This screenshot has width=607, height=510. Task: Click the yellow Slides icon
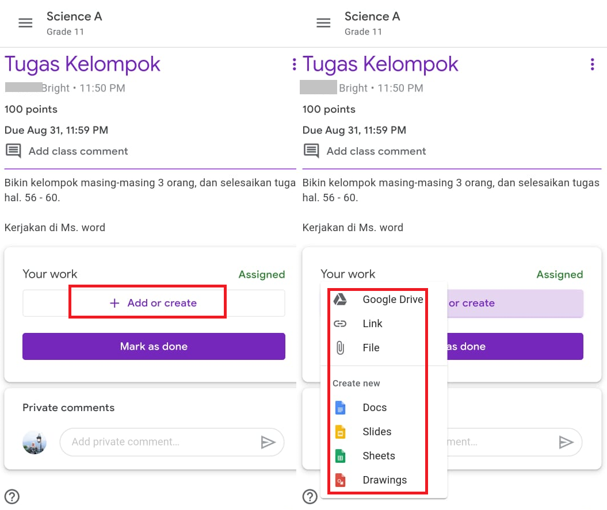tap(340, 432)
